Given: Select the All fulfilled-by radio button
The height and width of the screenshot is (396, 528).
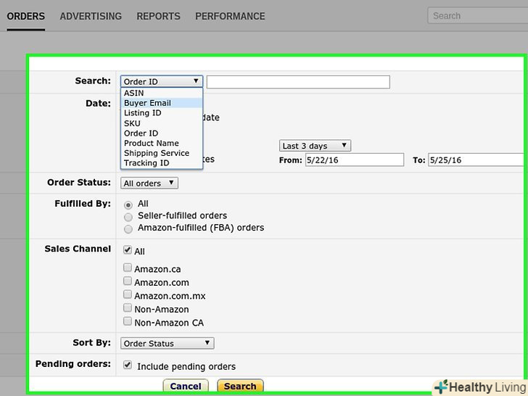Looking at the screenshot, I should point(128,205).
